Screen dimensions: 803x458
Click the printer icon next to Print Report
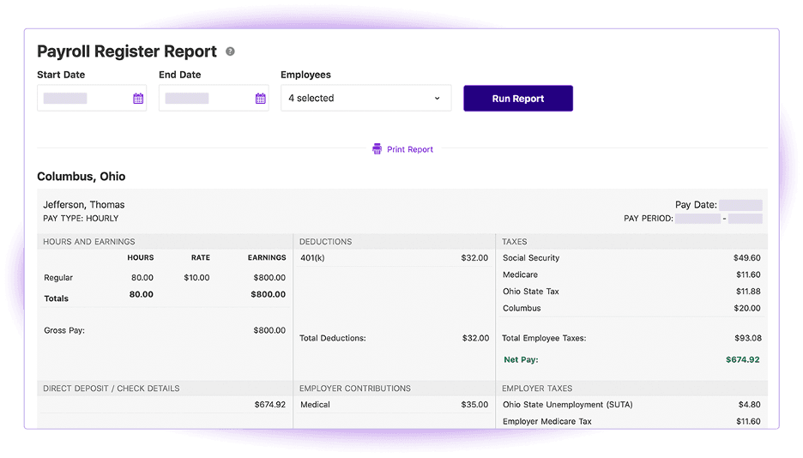pos(377,149)
